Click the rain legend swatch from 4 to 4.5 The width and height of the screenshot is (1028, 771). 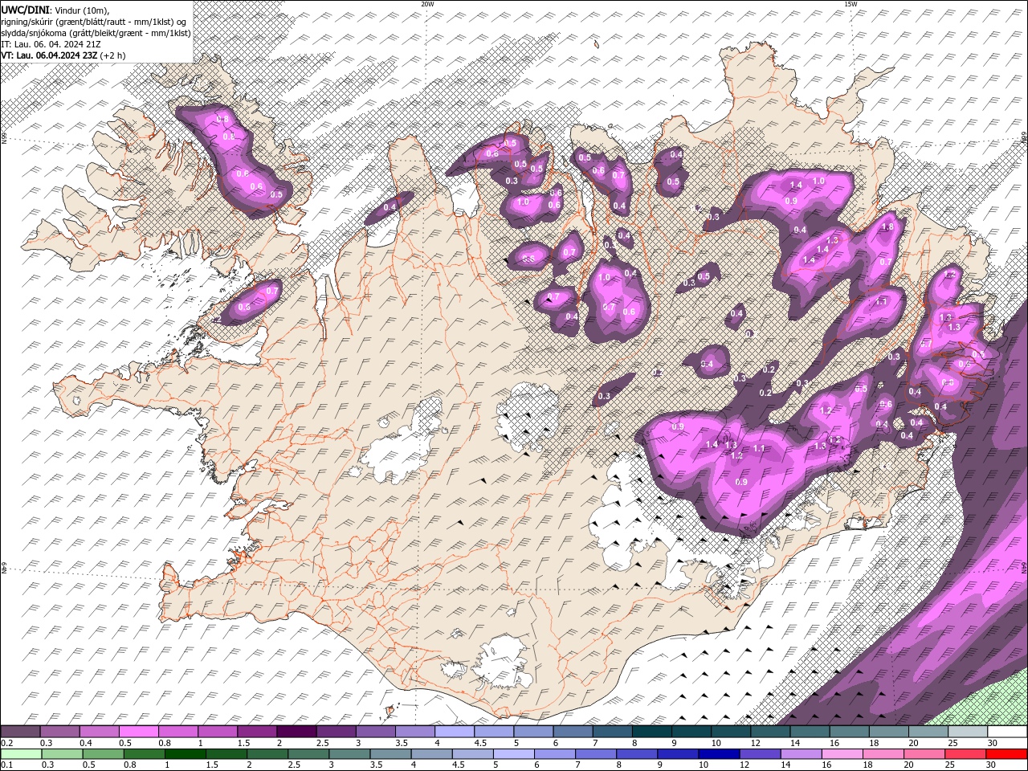431,753
